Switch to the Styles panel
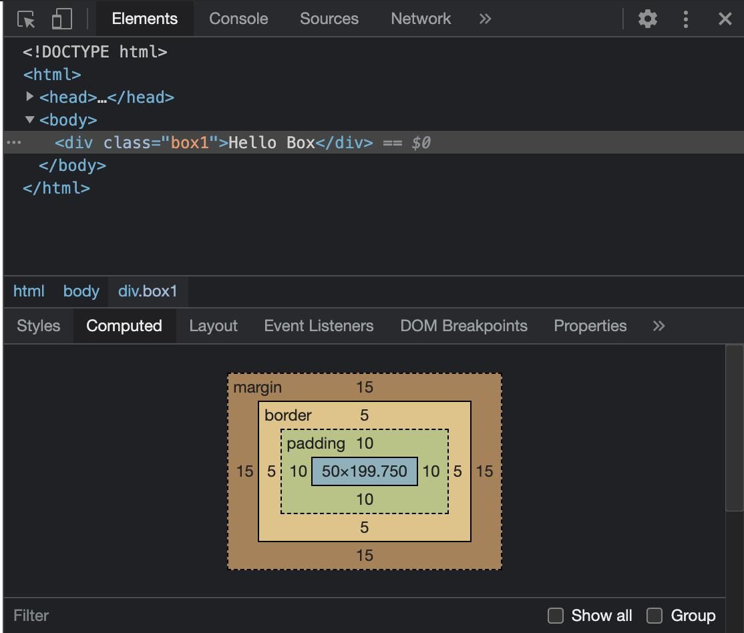Viewport: 744px width, 633px height. click(38, 326)
